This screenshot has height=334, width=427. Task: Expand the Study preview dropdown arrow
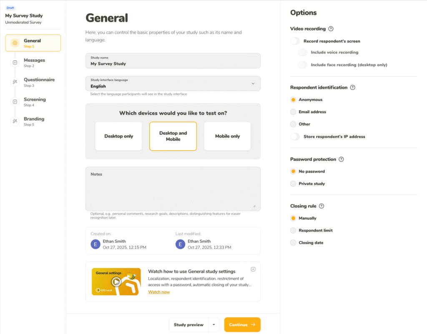(x=213, y=325)
